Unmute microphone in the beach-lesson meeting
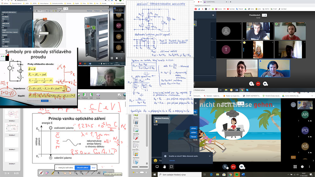Viewport: 315px width, 177px height. pyautogui.click(x=225, y=167)
